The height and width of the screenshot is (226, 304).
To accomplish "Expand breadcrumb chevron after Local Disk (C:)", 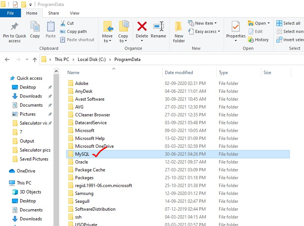I will point(110,59).
